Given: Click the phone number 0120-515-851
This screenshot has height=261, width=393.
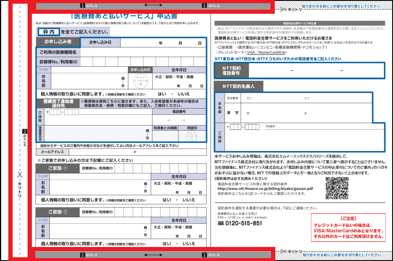Looking at the screenshot, I should click(243, 223).
